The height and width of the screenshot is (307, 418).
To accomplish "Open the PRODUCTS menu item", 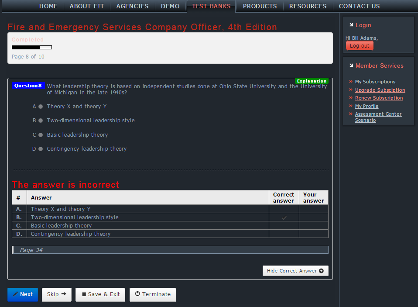I will (x=260, y=6).
